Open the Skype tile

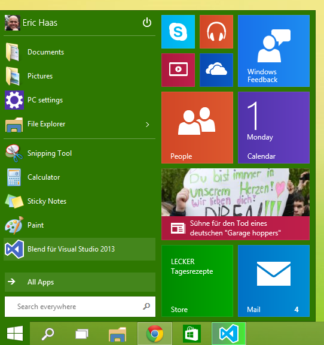tap(178, 32)
